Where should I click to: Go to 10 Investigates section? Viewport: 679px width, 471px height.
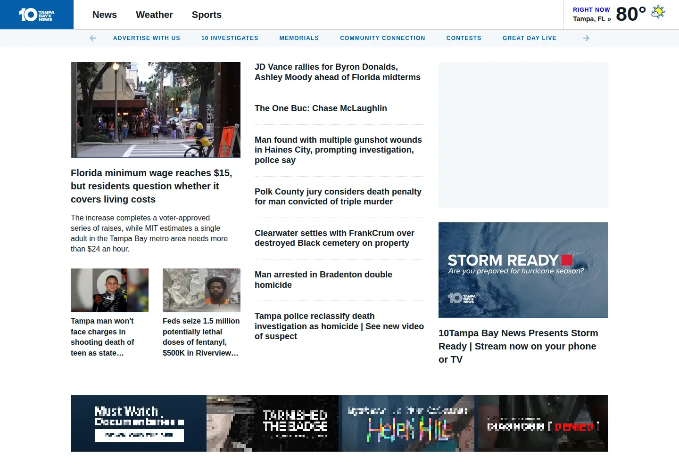pyautogui.click(x=230, y=38)
